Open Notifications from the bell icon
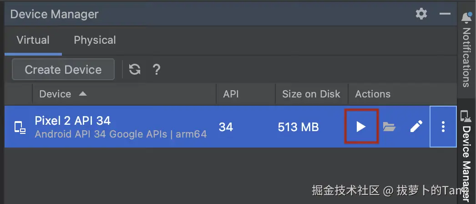Viewport: 476px width, 204px height. coord(466,18)
